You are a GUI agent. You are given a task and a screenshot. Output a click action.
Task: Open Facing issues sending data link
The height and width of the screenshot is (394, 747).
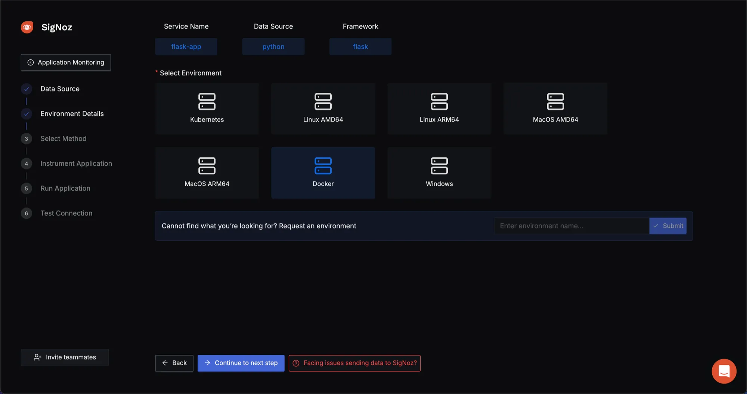[354, 363]
